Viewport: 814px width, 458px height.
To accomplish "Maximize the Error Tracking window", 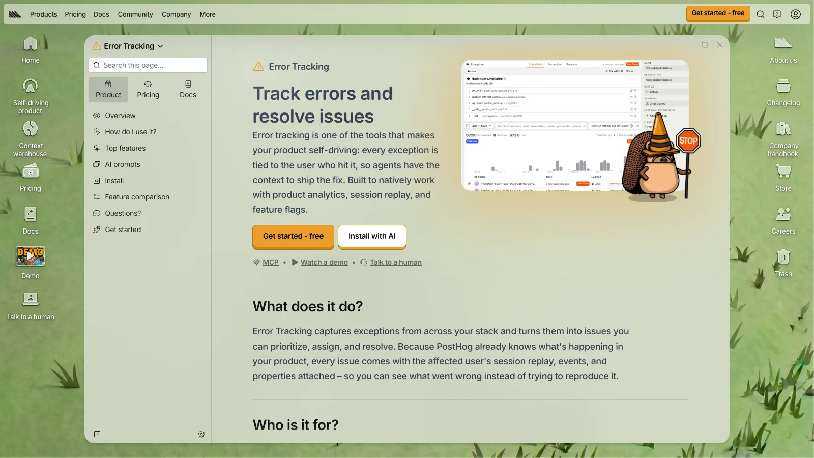I will point(705,45).
